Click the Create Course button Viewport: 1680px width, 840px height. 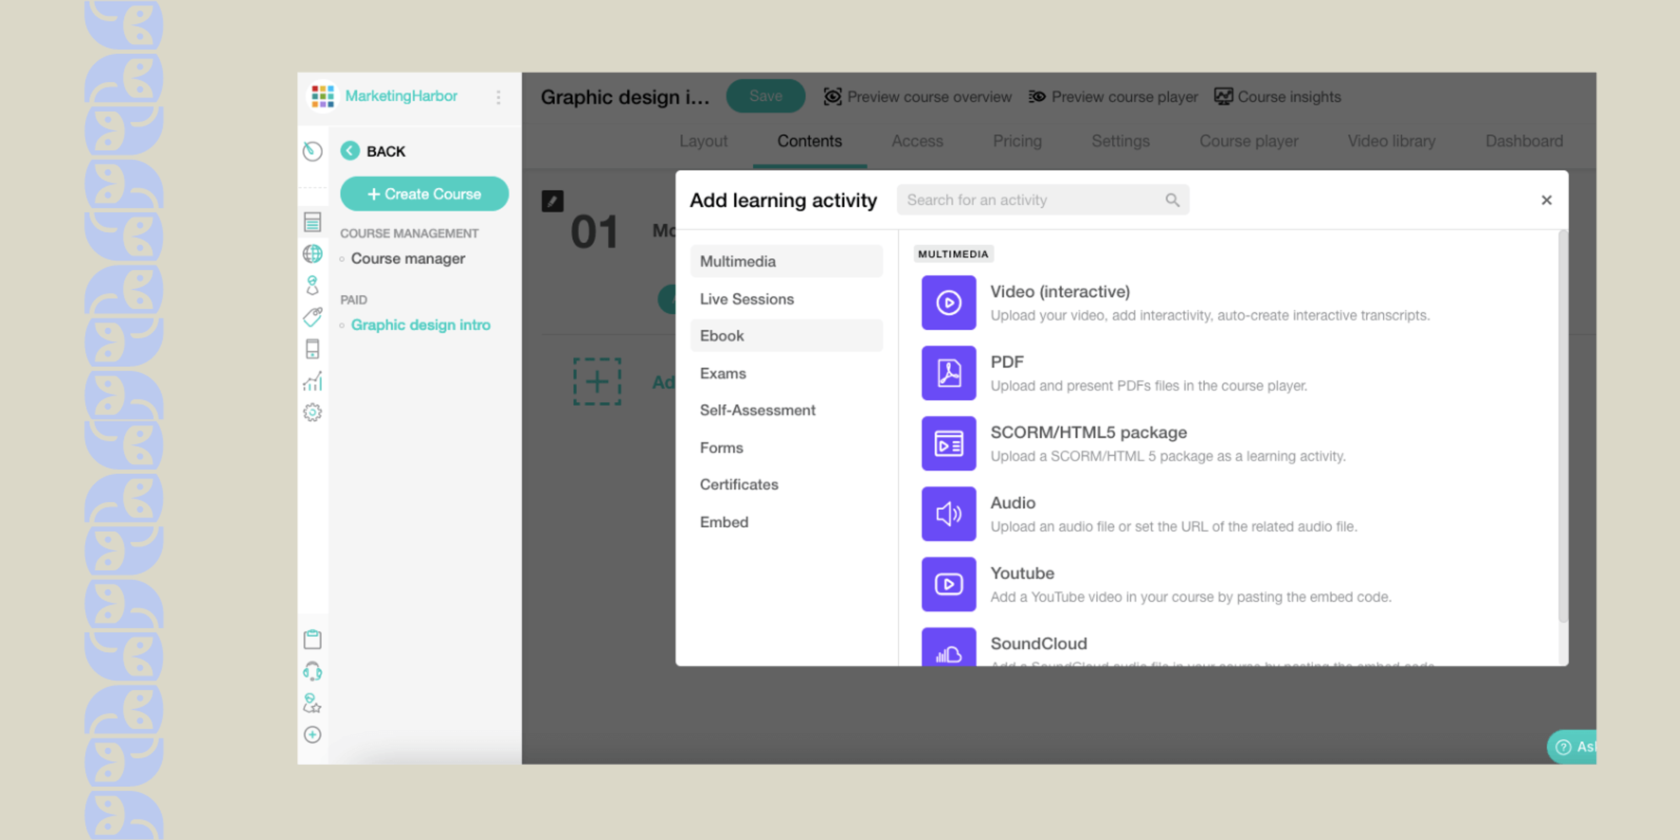click(424, 194)
